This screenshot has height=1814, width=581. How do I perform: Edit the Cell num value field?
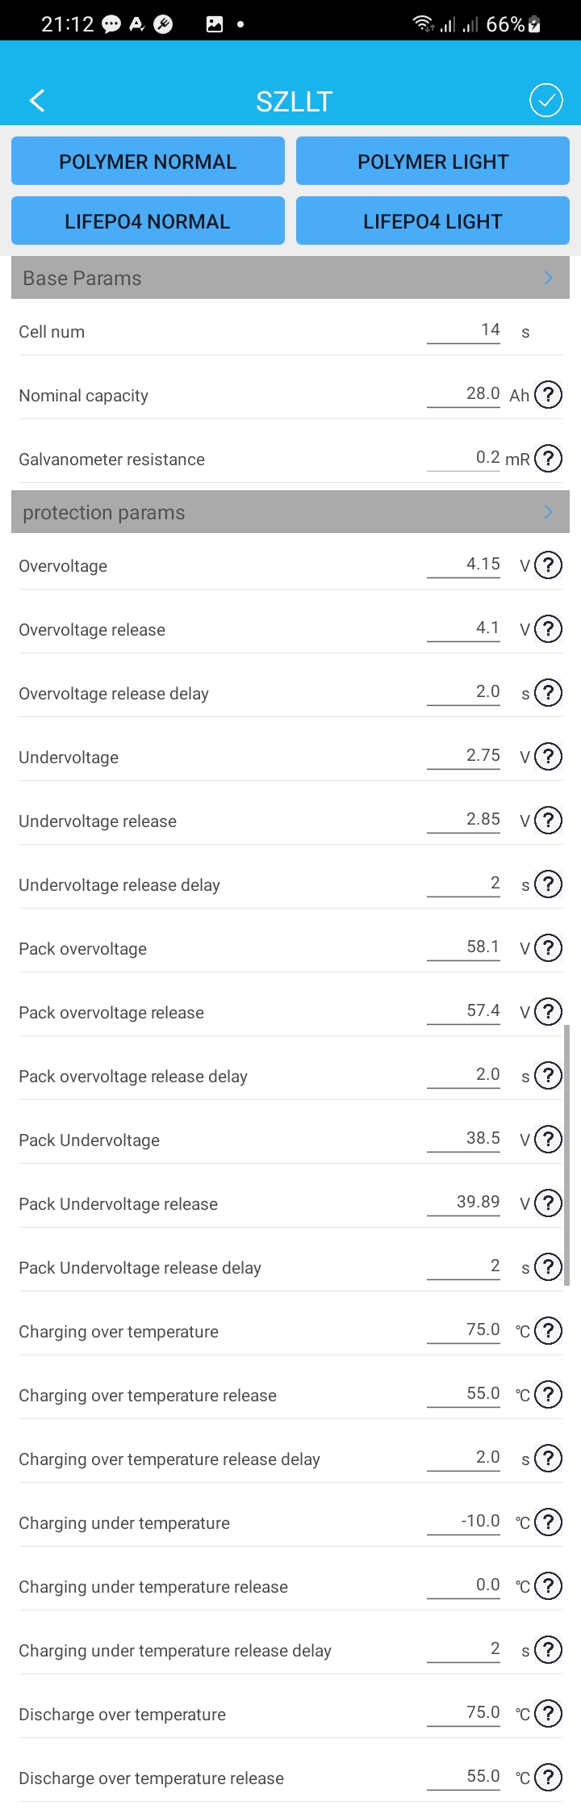[x=464, y=330]
